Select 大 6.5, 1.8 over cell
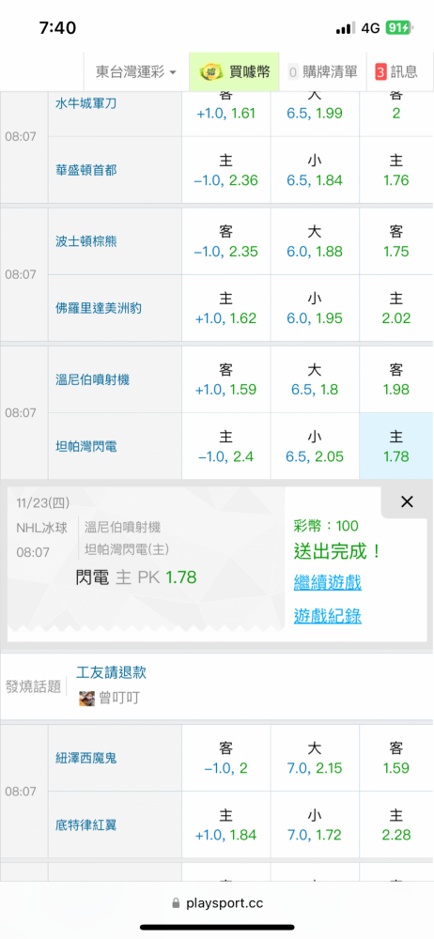 tap(315, 379)
